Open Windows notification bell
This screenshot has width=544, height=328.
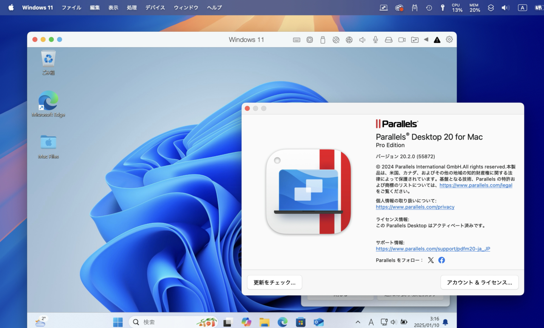[445, 322]
